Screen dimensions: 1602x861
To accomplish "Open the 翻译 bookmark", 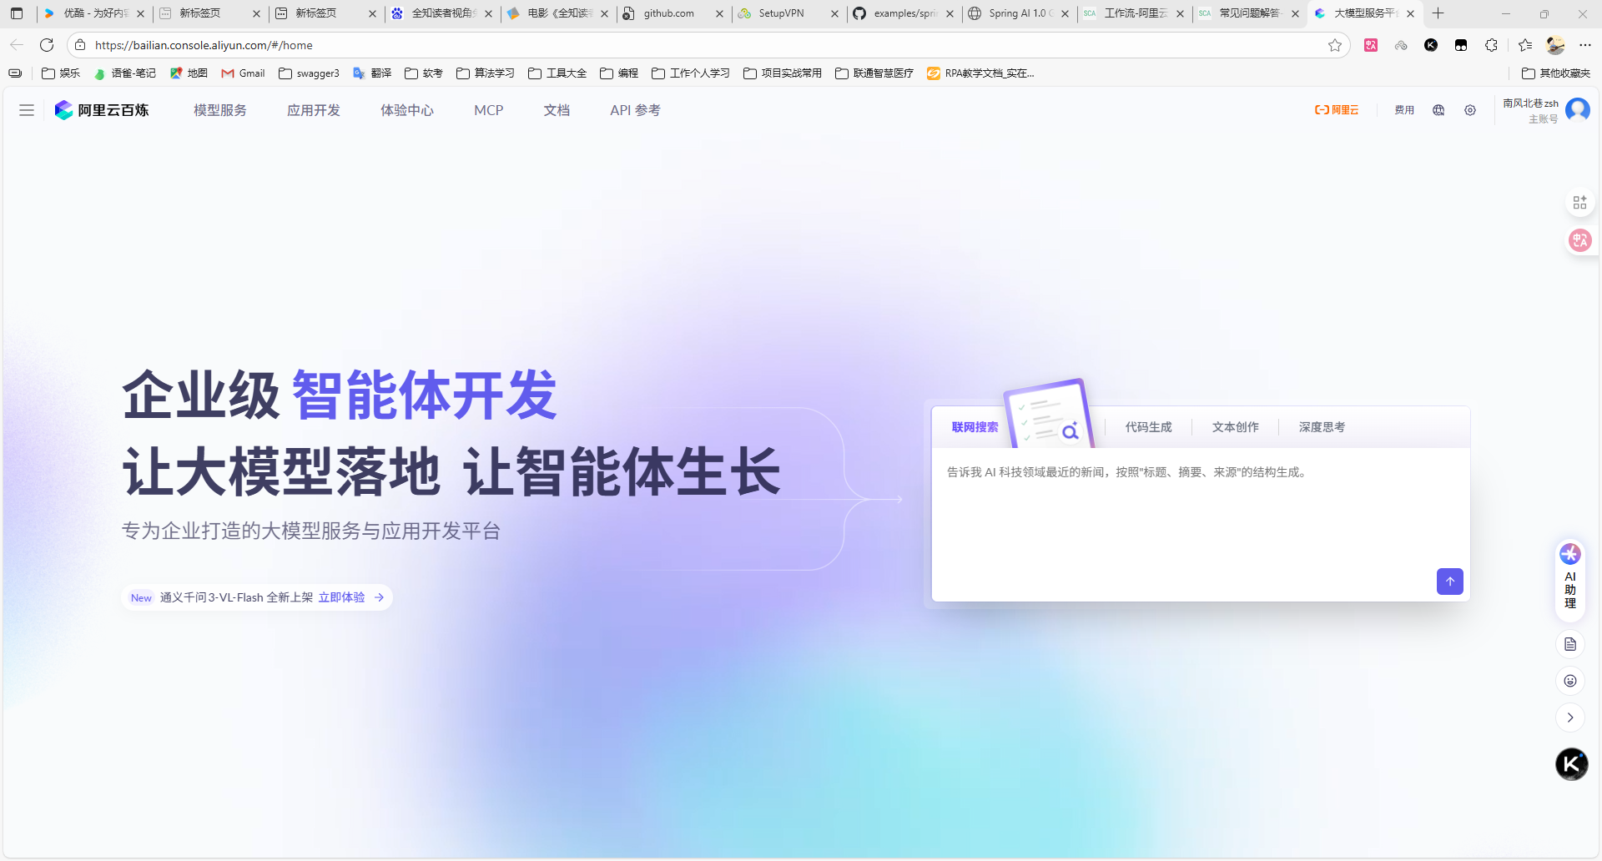I will pos(372,73).
